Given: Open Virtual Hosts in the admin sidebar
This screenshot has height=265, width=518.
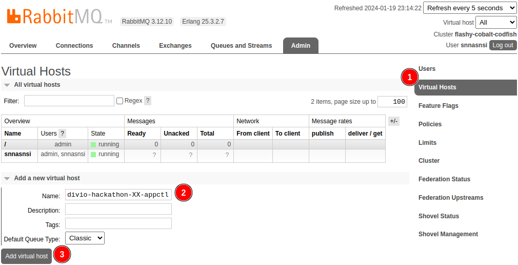Looking at the screenshot, I should click(x=466, y=87).
